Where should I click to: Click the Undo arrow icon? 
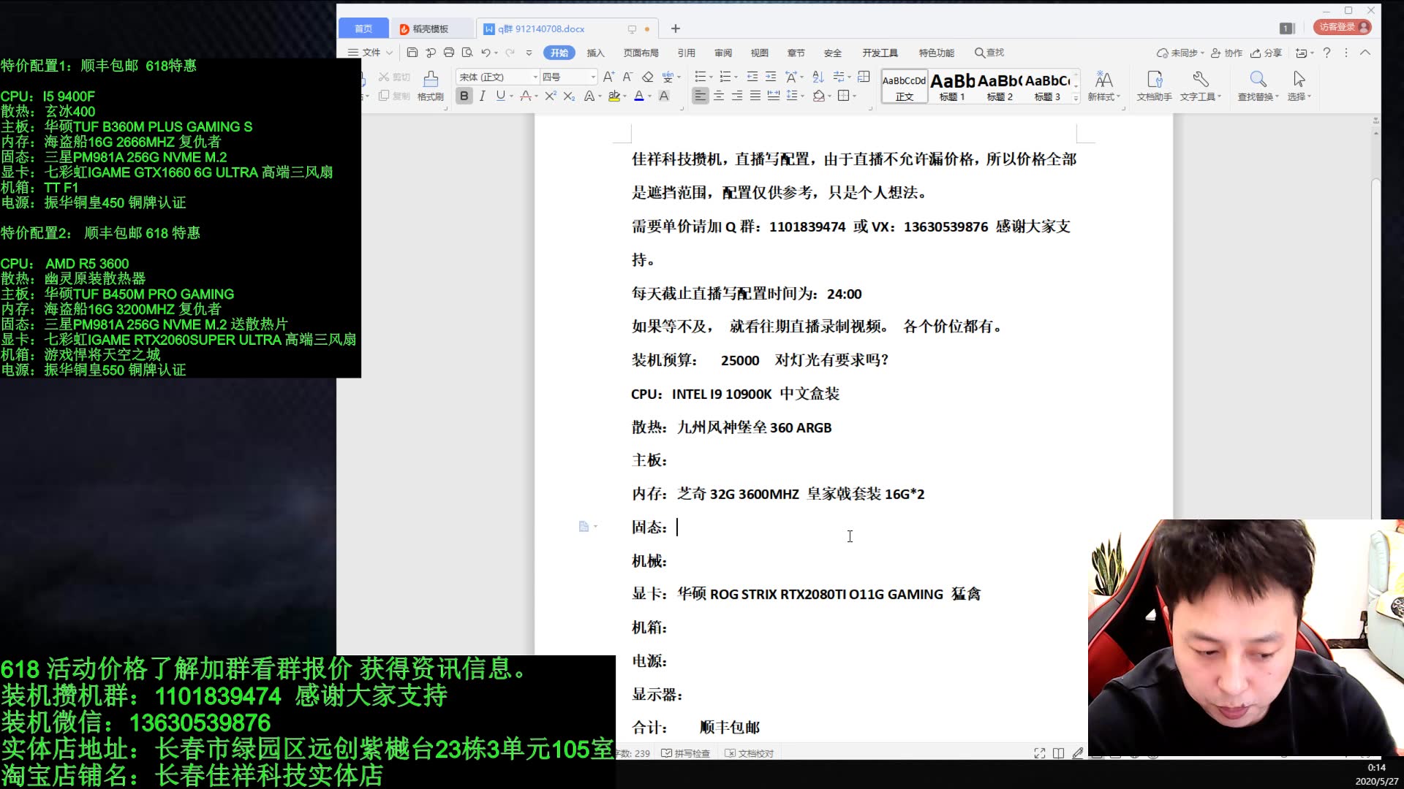pos(486,53)
